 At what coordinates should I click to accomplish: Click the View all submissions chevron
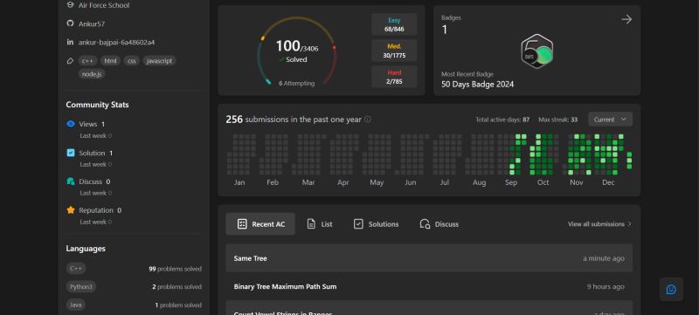tap(629, 224)
